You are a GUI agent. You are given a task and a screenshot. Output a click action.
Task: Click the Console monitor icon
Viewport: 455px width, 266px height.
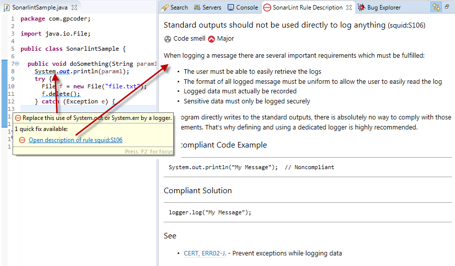pos(231,8)
